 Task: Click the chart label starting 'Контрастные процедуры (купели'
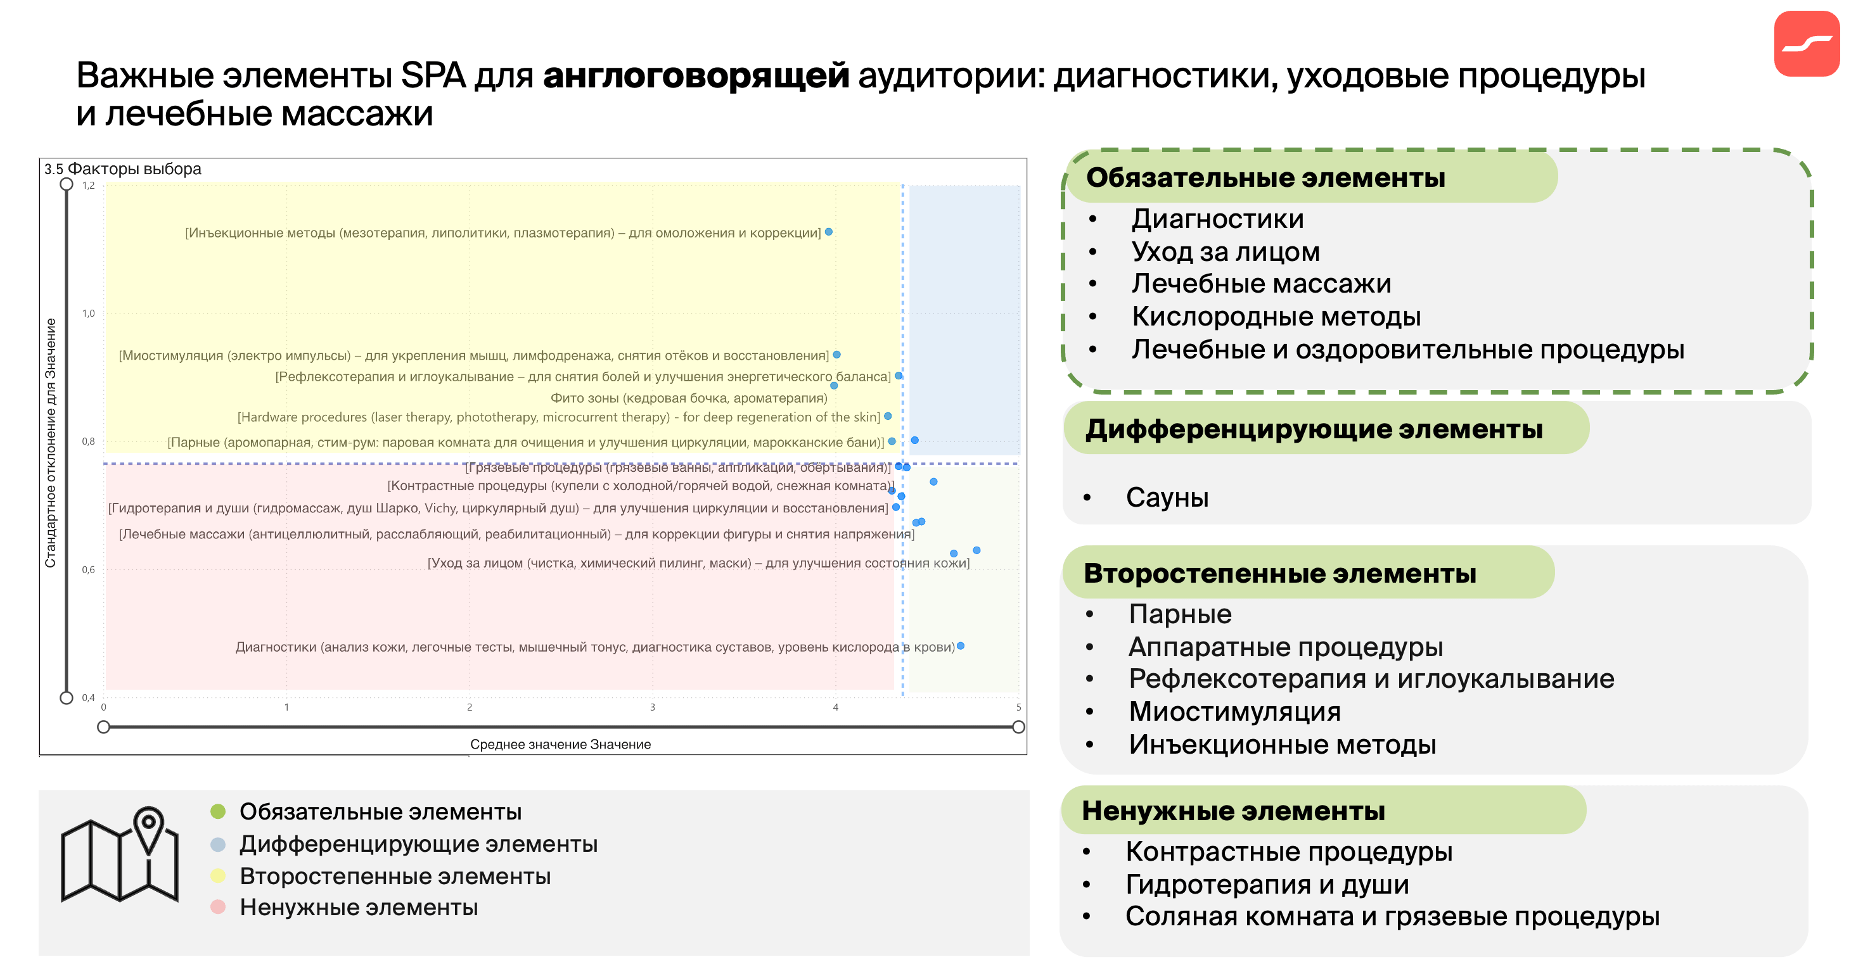[641, 486]
